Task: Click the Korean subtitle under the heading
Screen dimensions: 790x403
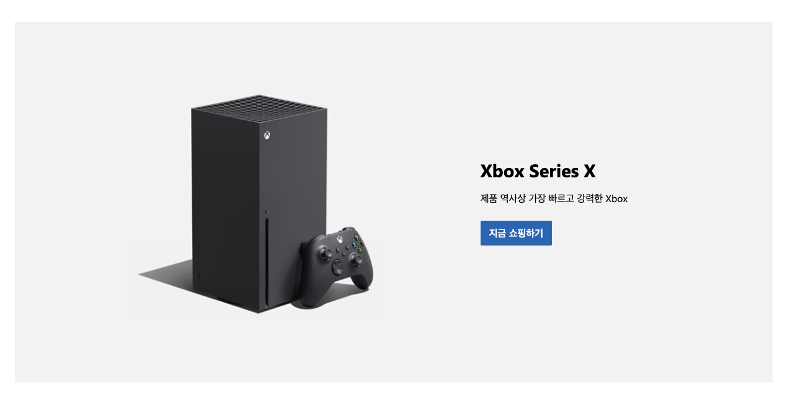Action: pyautogui.click(x=554, y=198)
